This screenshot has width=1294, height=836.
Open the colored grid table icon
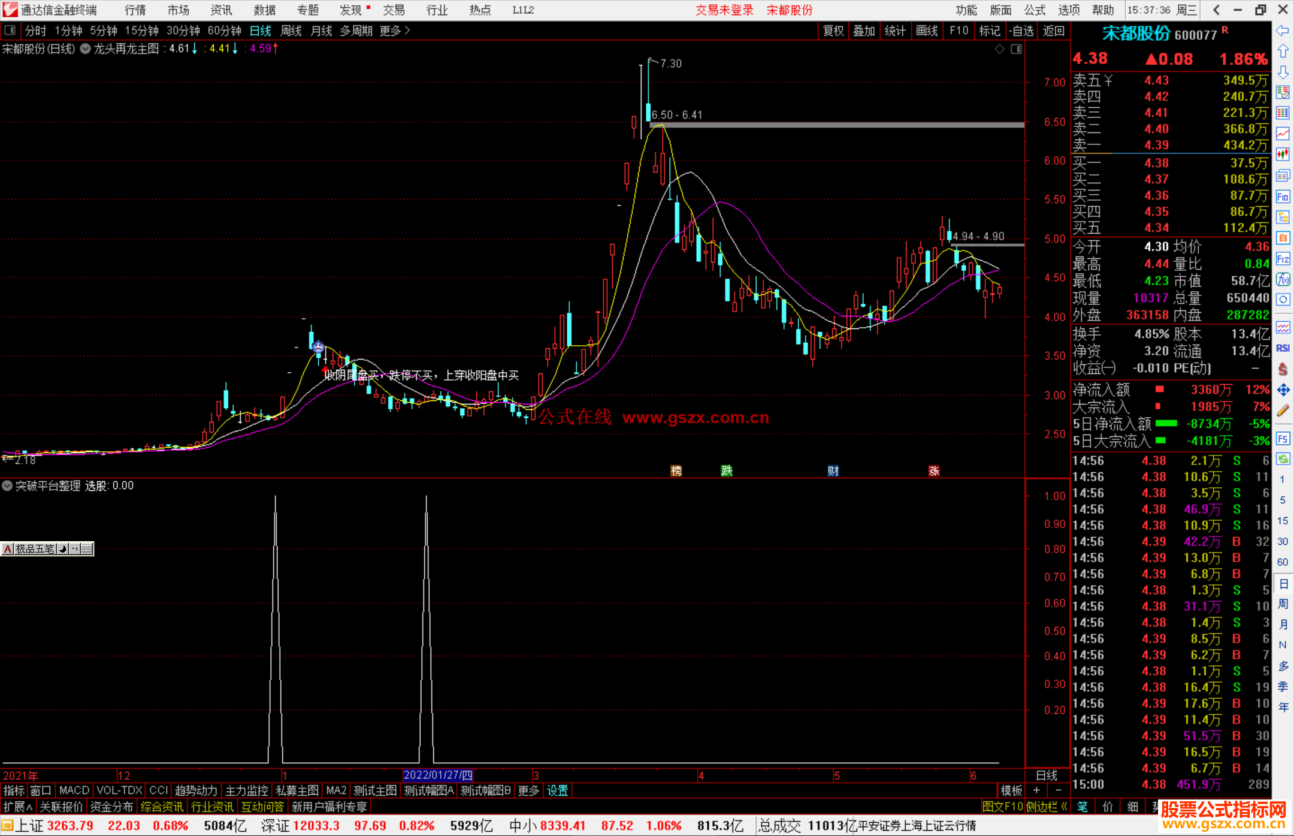[x=1283, y=113]
